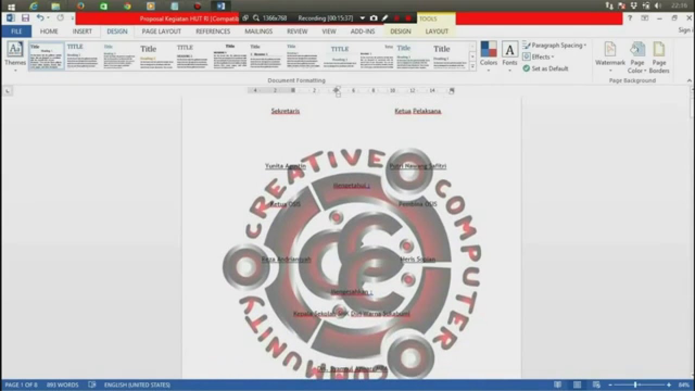Click ENGLISH (UNITED STATES) language indicator
Image resolution: width=695 pixels, height=391 pixels.
point(137,385)
